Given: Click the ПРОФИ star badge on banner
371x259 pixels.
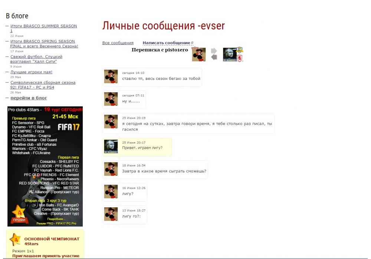Looking at the screenshot, I should [x=19, y=215].
